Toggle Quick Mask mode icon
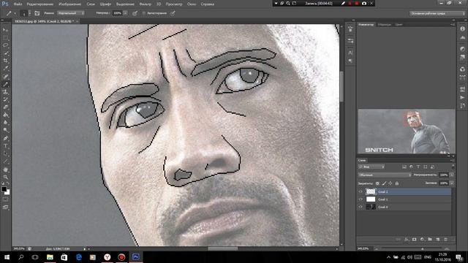The image size is (468, 263). (5, 199)
